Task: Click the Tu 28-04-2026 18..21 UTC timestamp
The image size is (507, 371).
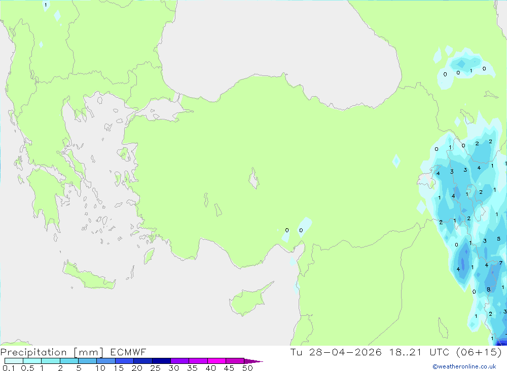Action: [396, 352]
